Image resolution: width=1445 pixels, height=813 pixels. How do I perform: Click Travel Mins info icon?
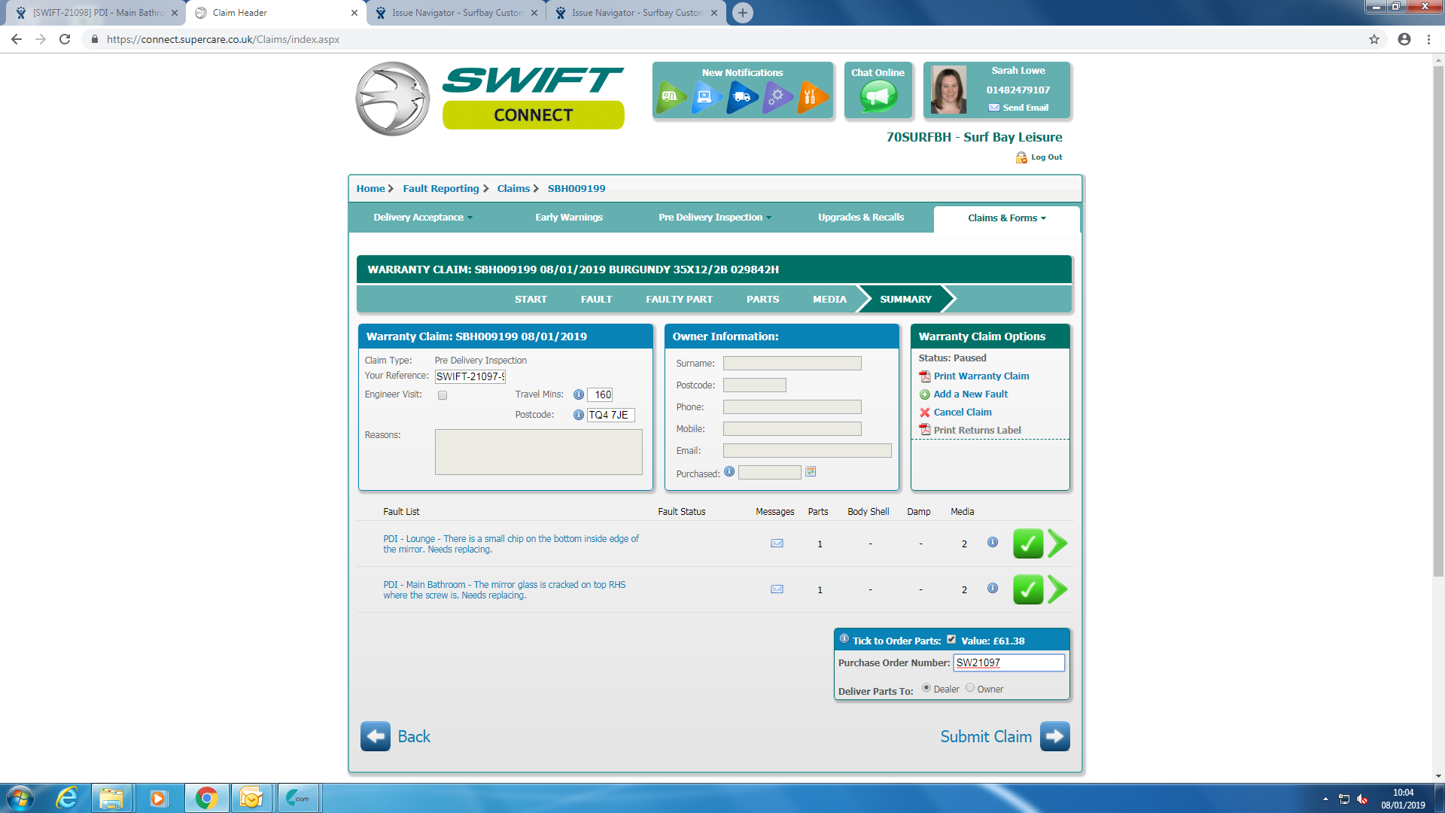578,394
